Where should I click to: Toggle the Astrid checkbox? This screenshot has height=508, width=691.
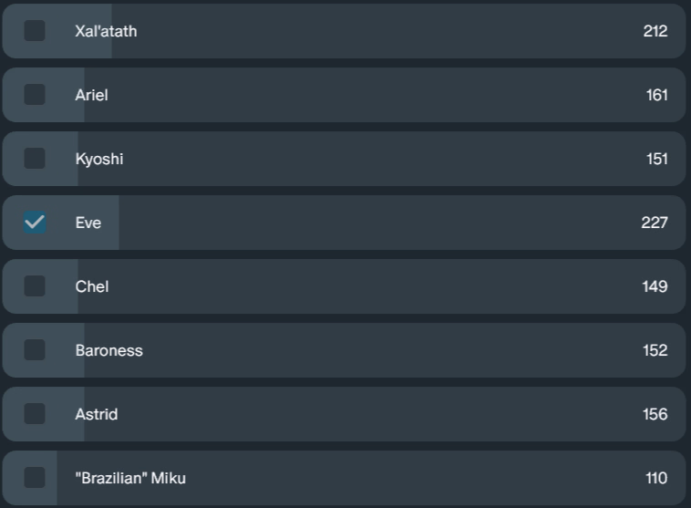click(x=35, y=414)
